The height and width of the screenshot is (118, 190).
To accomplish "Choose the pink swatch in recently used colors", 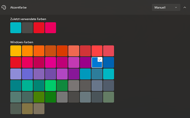I will tap(51, 28).
